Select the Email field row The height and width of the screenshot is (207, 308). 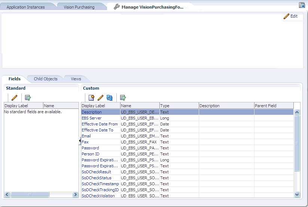point(187,136)
